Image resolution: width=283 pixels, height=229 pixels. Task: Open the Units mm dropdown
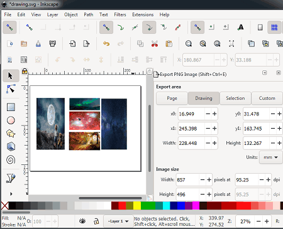[x=270, y=157]
